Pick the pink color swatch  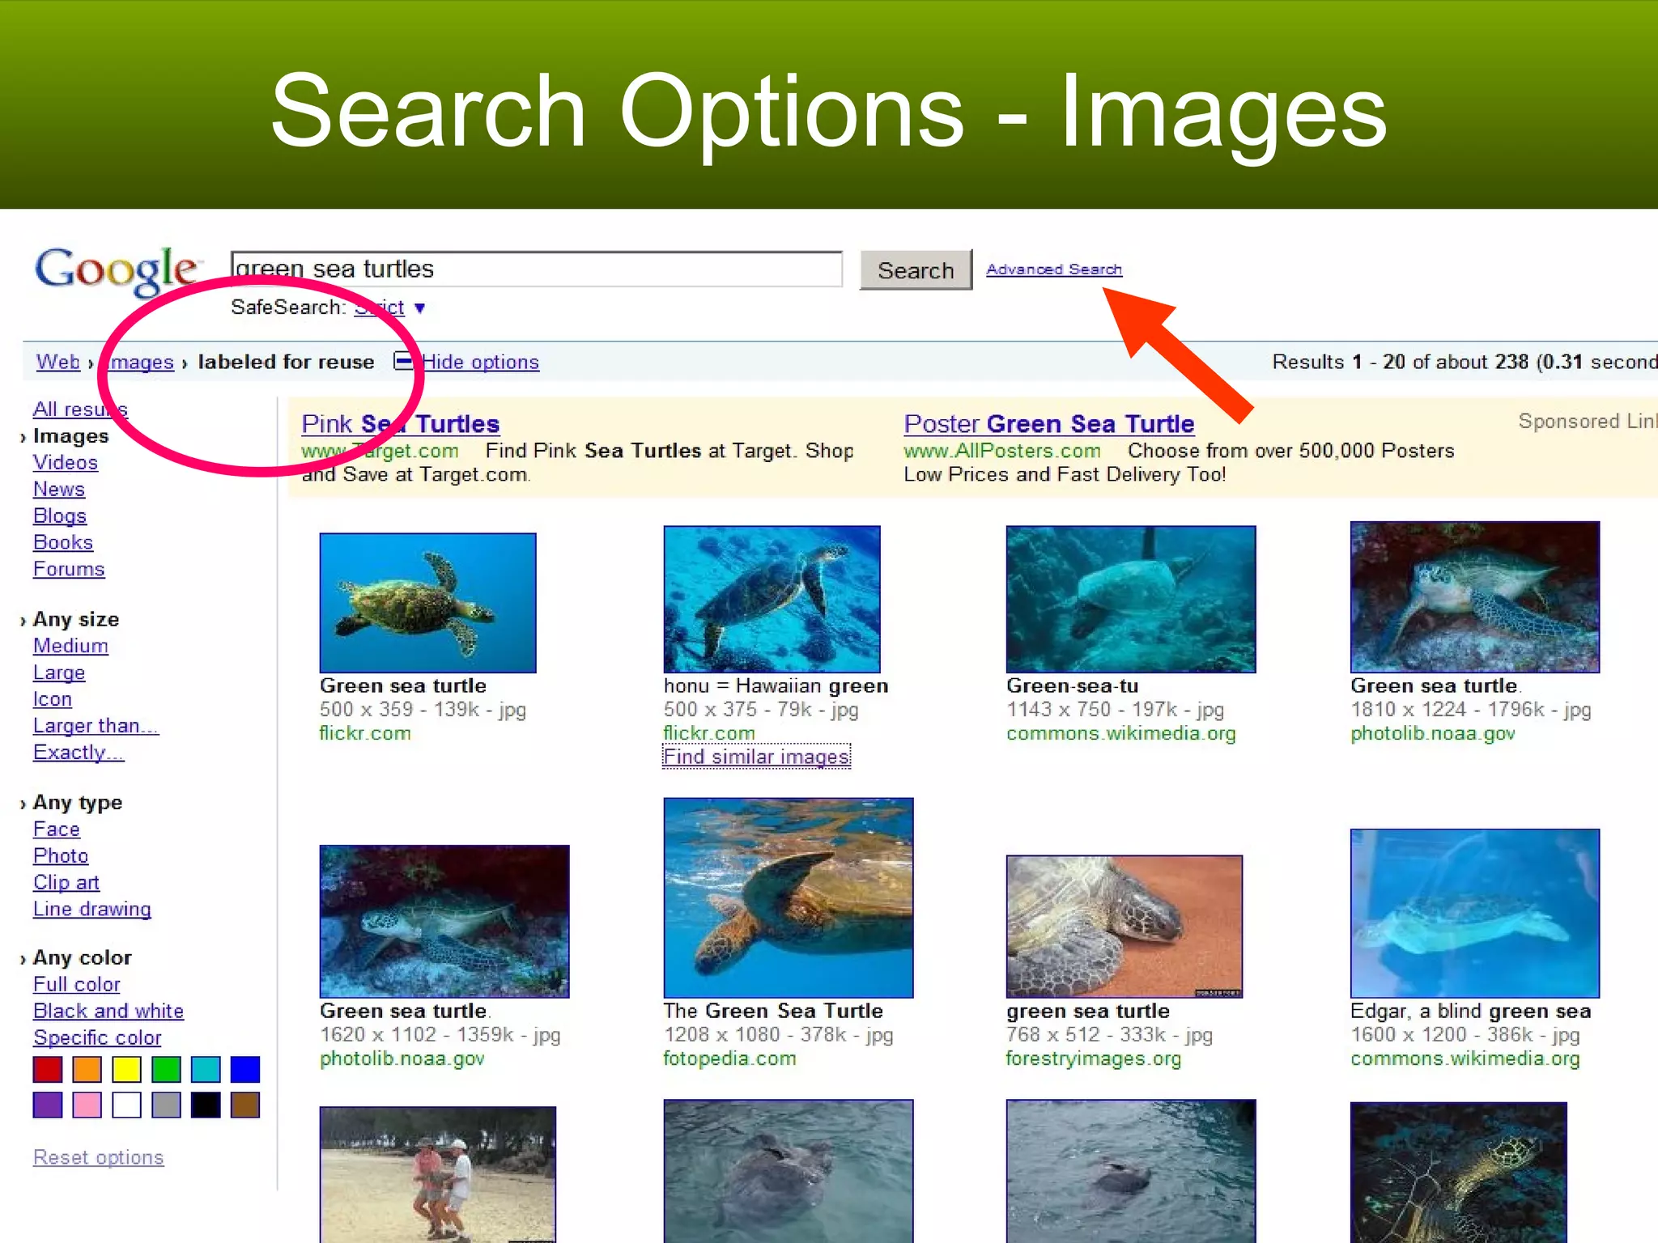pyautogui.click(x=87, y=1105)
